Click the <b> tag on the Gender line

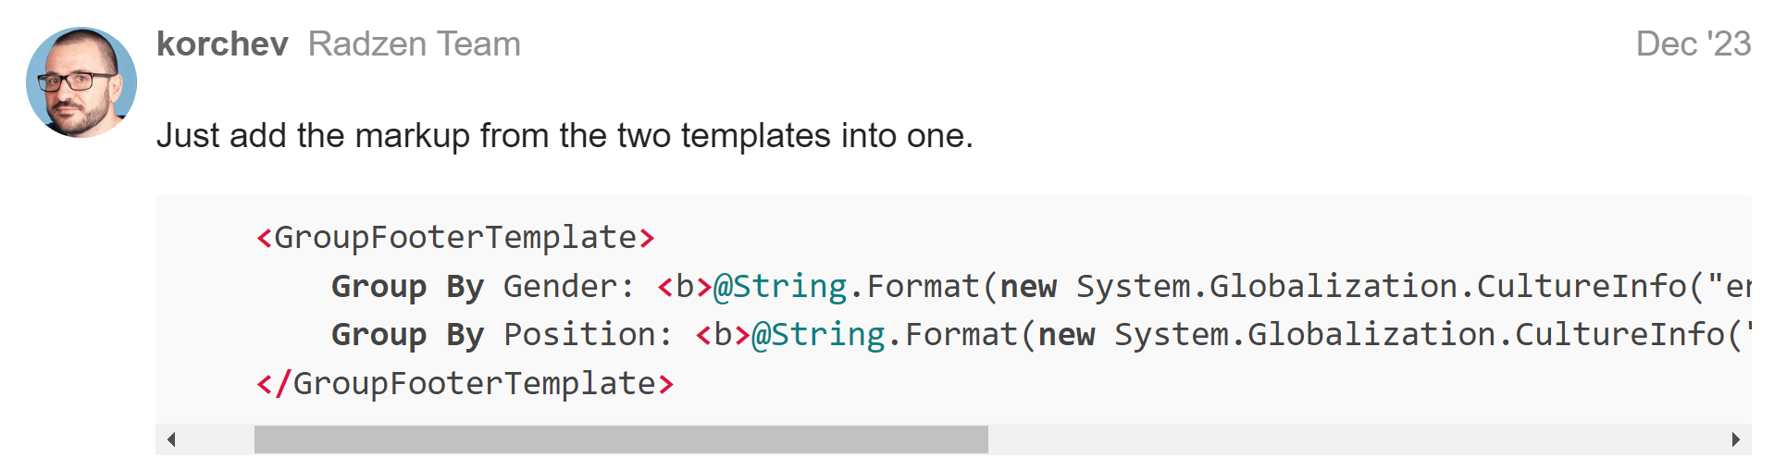[x=685, y=286]
